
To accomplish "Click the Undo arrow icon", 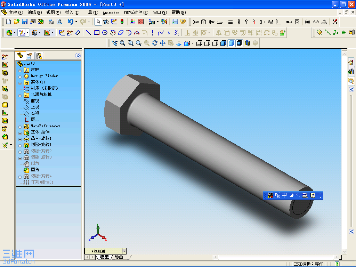I will pyautogui.click(x=70, y=22).
